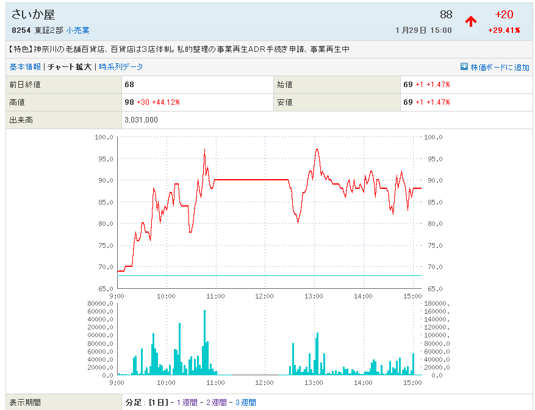Click the blue arrow icon beside 株価ボードに追加
535x410 pixels.
click(464, 67)
